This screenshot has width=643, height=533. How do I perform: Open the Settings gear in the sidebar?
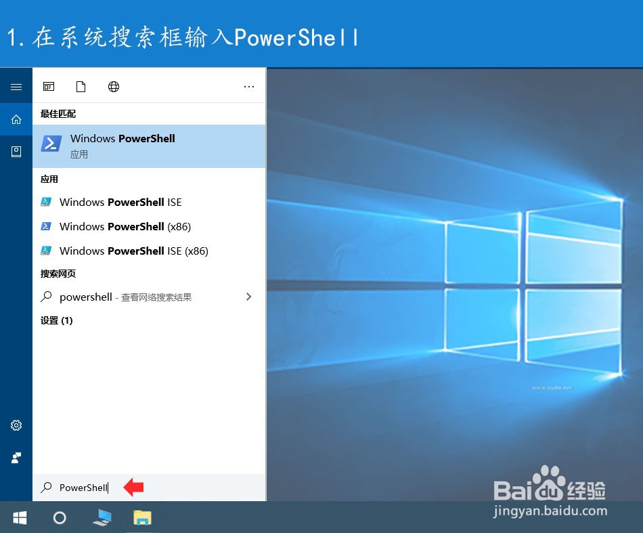coord(16,425)
